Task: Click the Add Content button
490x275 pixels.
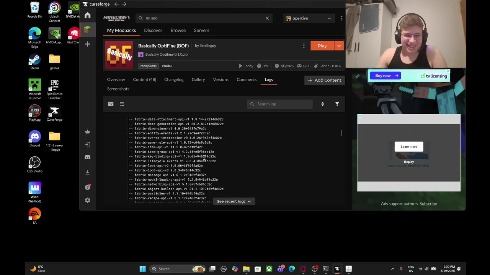Action: point(325,80)
